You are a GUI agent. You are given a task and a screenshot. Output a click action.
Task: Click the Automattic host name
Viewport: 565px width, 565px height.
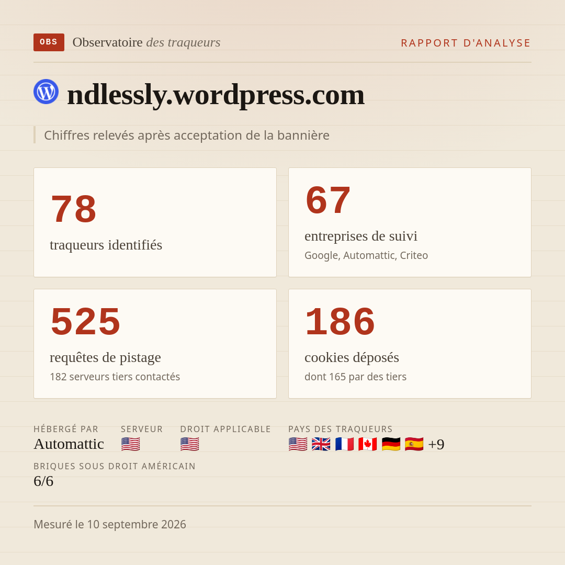(69, 444)
